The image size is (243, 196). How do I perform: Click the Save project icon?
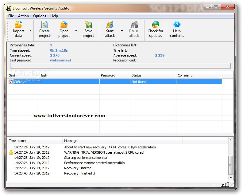(x=88, y=25)
